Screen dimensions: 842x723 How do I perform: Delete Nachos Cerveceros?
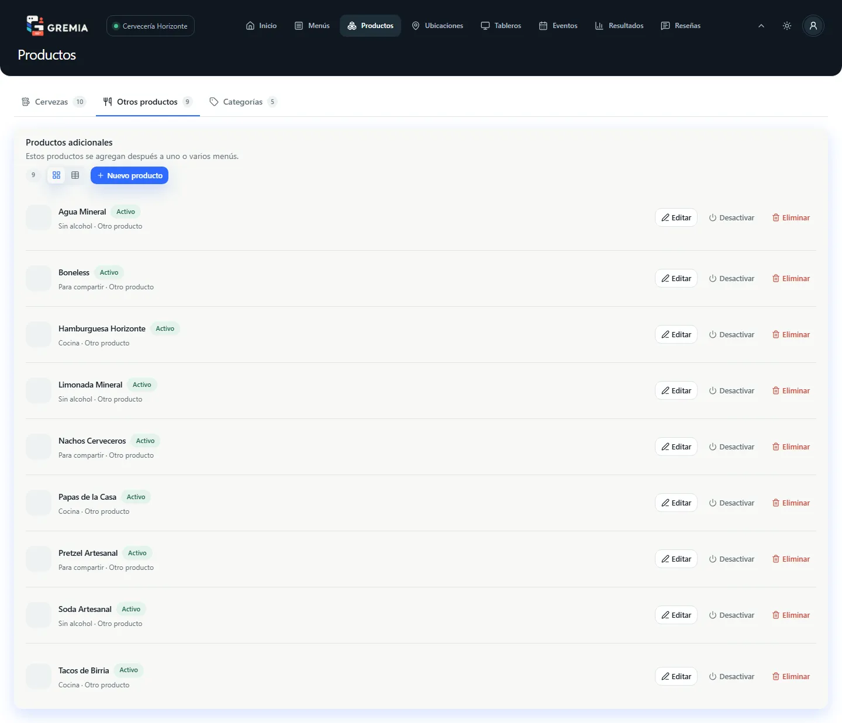coord(791,447)
